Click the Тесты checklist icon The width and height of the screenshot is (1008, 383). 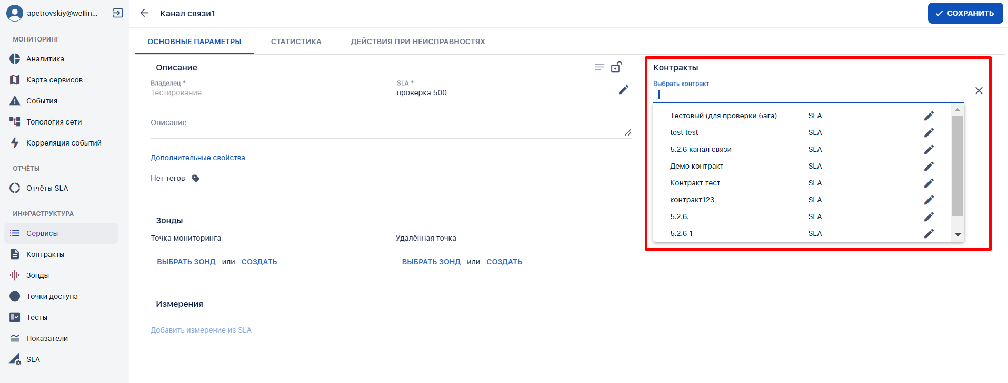pos(15,317)
